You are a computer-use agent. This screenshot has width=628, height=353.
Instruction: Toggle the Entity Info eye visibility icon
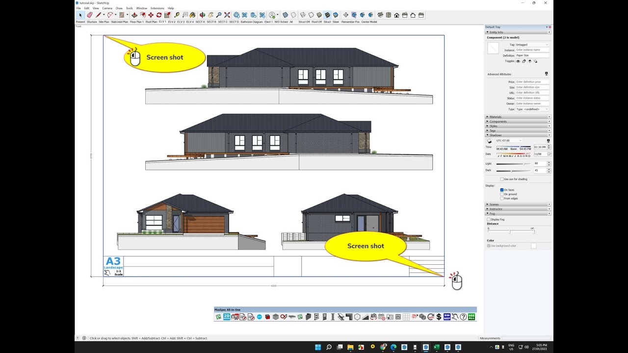pos(518,61)
